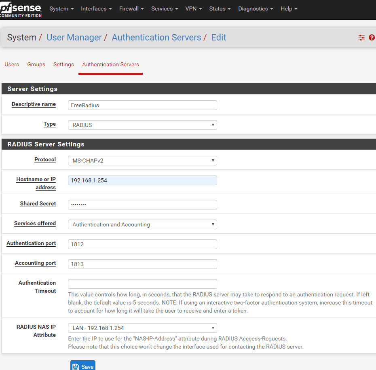Click the Descriptive name input field

point(142,105)
